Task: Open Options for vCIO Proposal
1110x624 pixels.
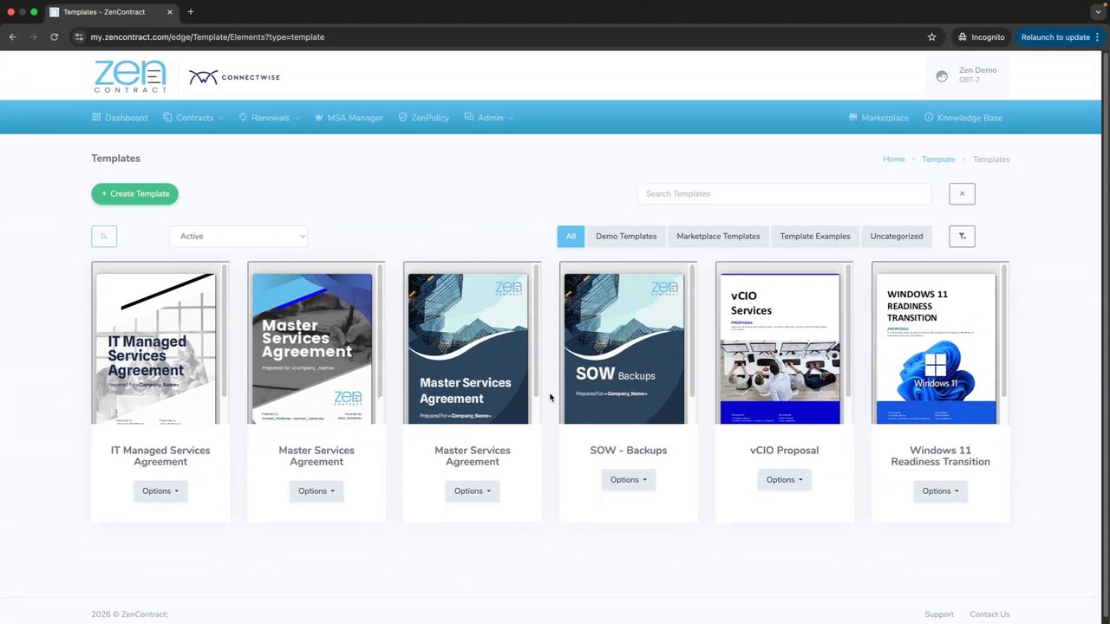Action: click(x=785, y=479)
